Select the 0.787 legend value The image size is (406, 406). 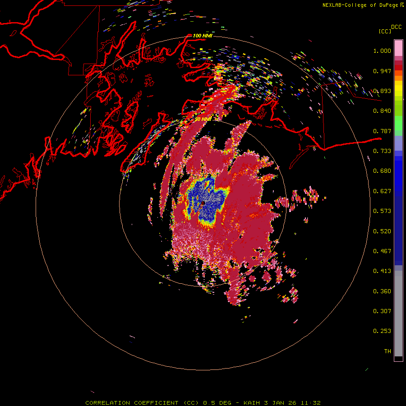382,131
